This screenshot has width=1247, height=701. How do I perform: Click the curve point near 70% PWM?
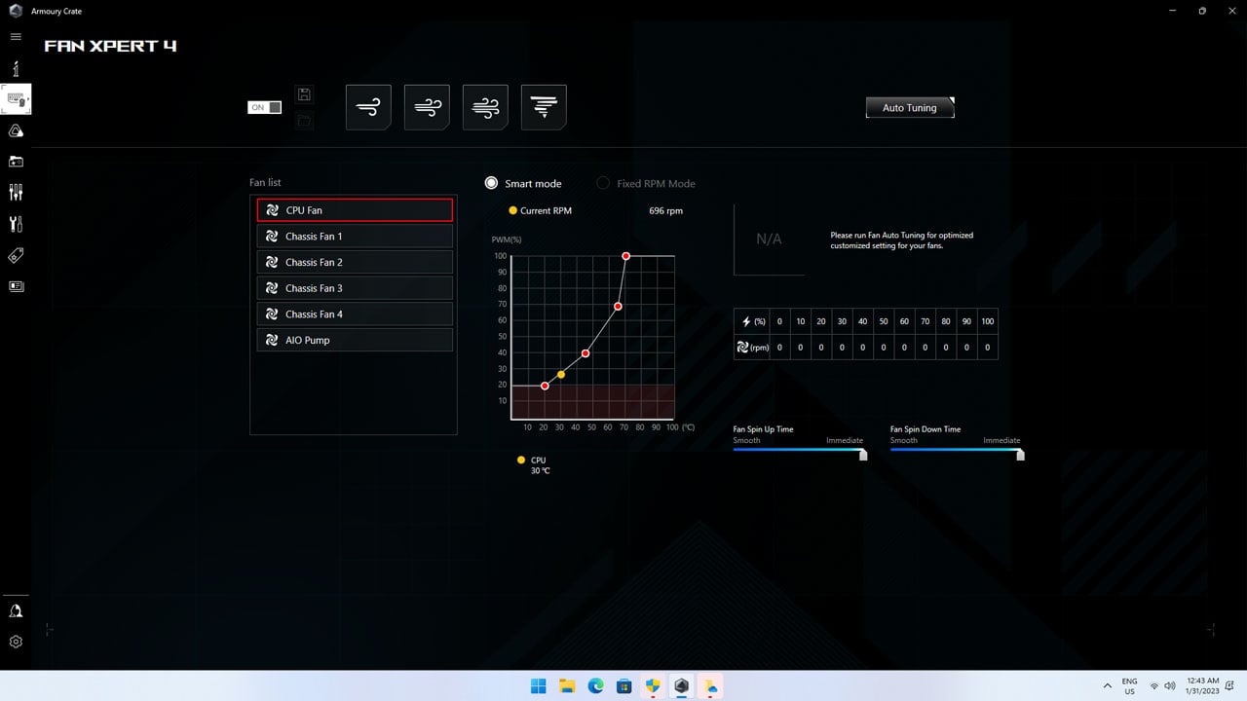(618, 307)
